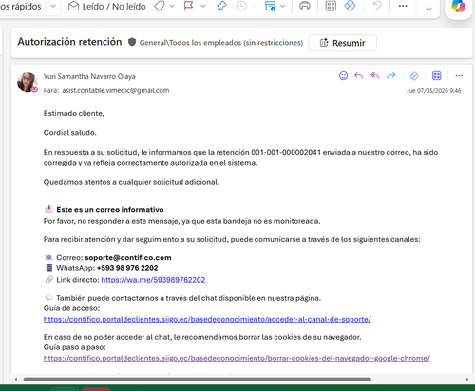Open the acceder-al-canal-de-soporte guide link
Image resolution: width=475 pixels, height=391 pixels.
207,319
